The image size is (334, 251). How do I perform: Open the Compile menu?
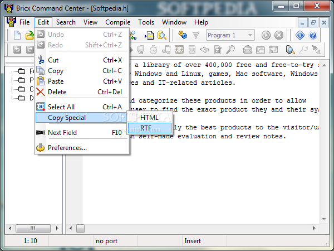[x=118, y=22]
